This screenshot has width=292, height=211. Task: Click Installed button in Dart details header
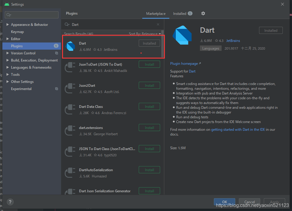[x=271, y=30]
